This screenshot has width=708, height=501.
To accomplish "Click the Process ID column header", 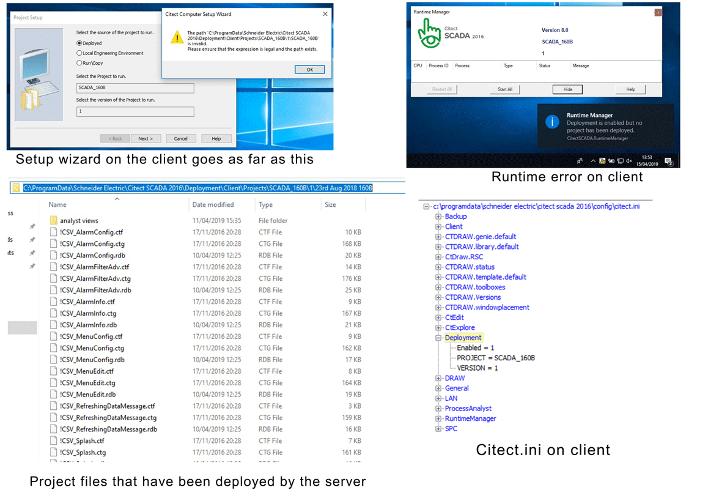I will 438,66.
